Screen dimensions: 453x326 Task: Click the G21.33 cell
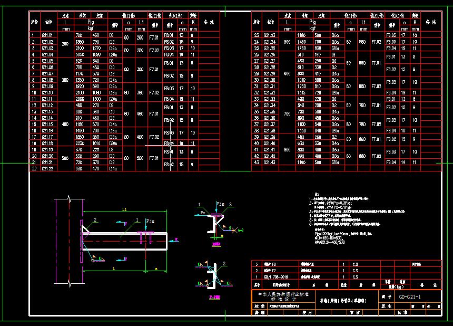[269, 99]
